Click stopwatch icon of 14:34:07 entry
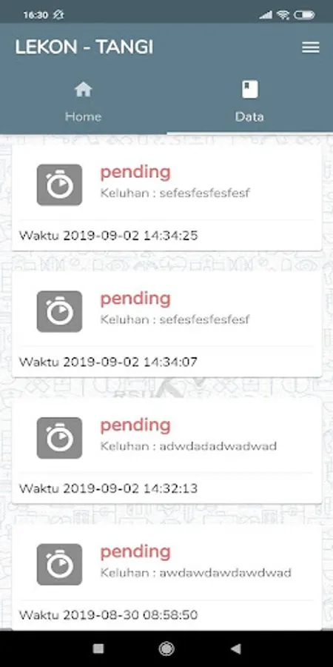Image resolution: width=333 pixels, height=667 pixels. click(59, 311)
